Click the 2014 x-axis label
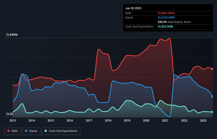Viewport: 217px width, 139px height. [x=32, y=121]
